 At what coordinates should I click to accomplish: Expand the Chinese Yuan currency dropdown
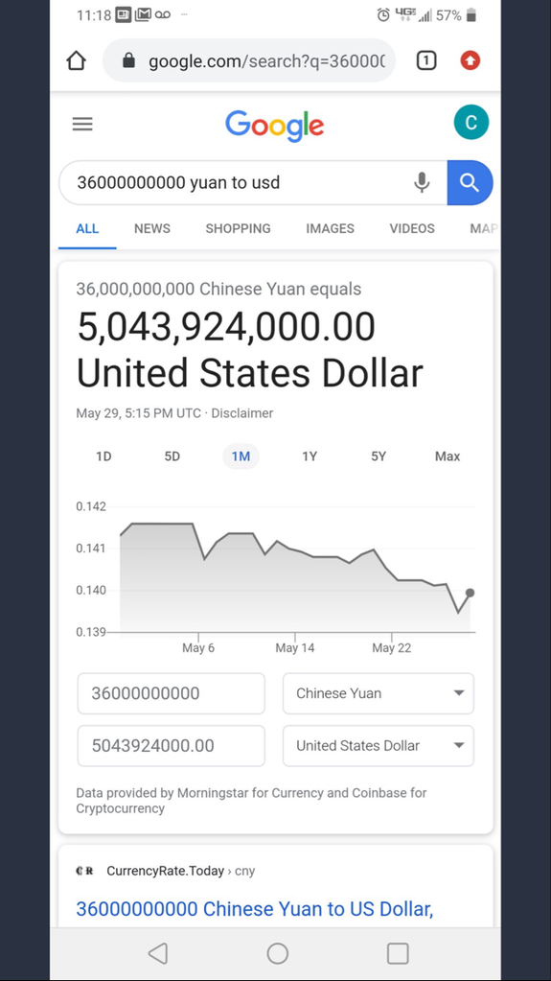379,693
